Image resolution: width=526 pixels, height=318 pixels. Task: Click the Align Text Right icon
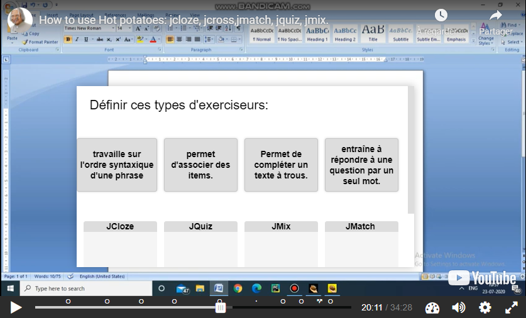[x=188, y=40]
